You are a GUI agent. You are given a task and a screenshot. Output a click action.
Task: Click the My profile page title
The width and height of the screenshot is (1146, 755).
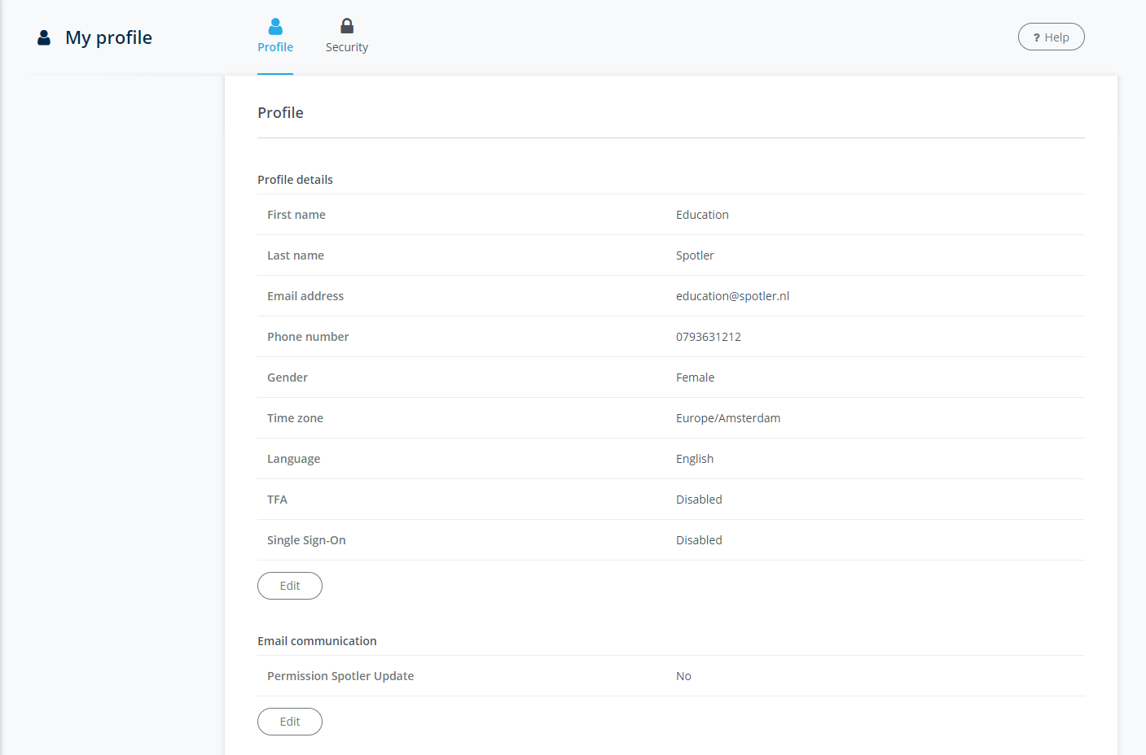(108, 37)
